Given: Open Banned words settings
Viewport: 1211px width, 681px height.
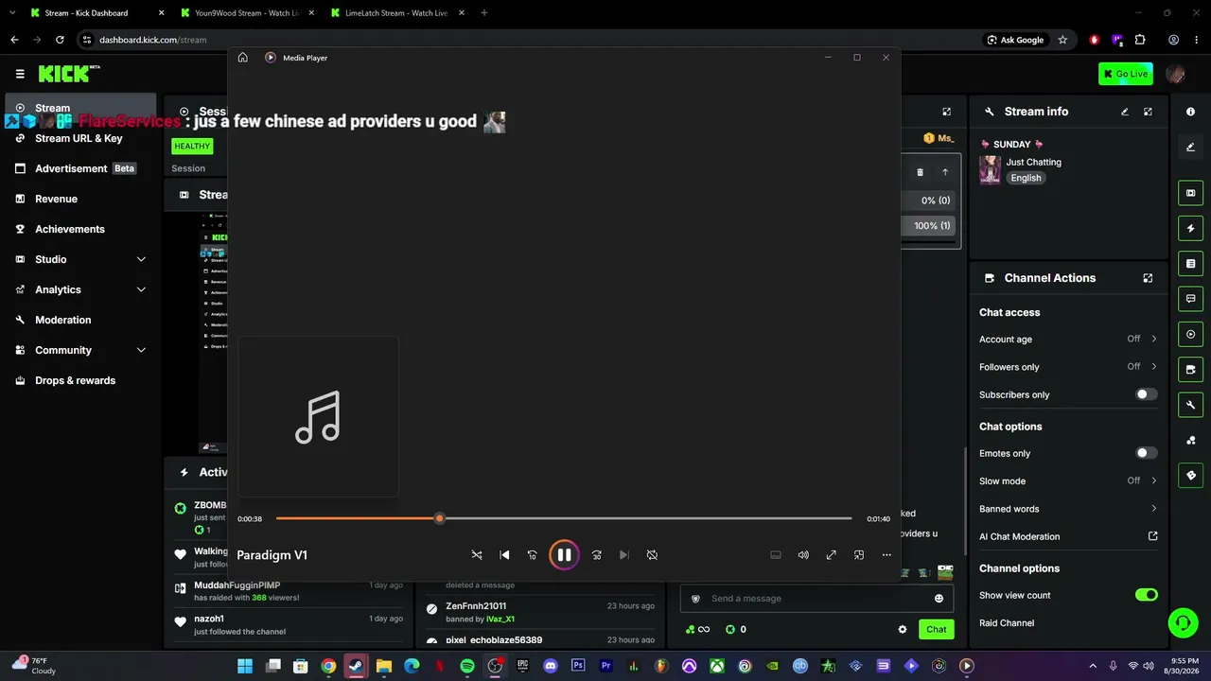Looking at the screenshot, I should point(1068,509).
